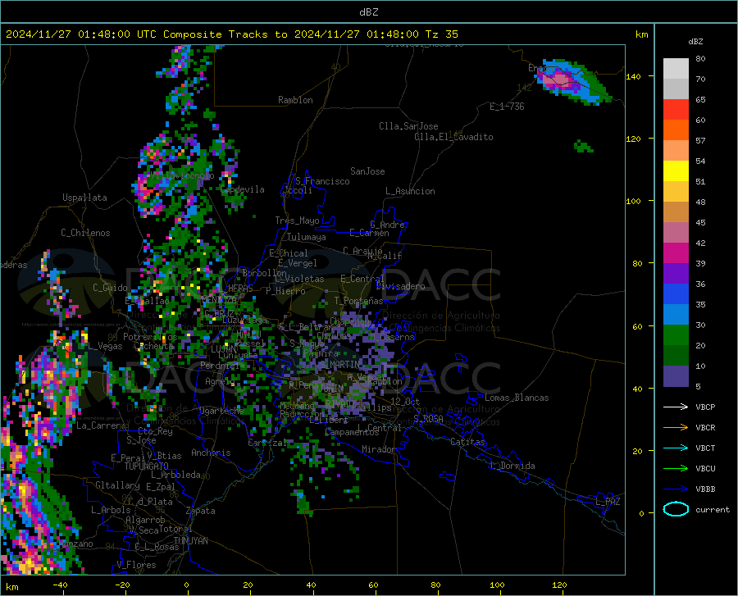Image resolution: width=738 pixels, height=596 pixels.
Task: Click the S.MARTIN map label
Action: 341,365
